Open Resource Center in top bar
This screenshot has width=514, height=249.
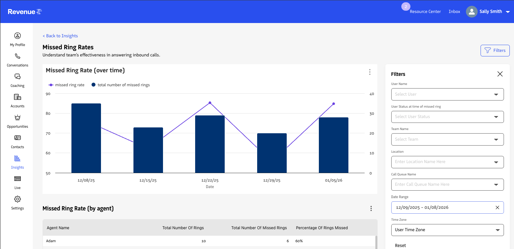(x=425, y=12)
